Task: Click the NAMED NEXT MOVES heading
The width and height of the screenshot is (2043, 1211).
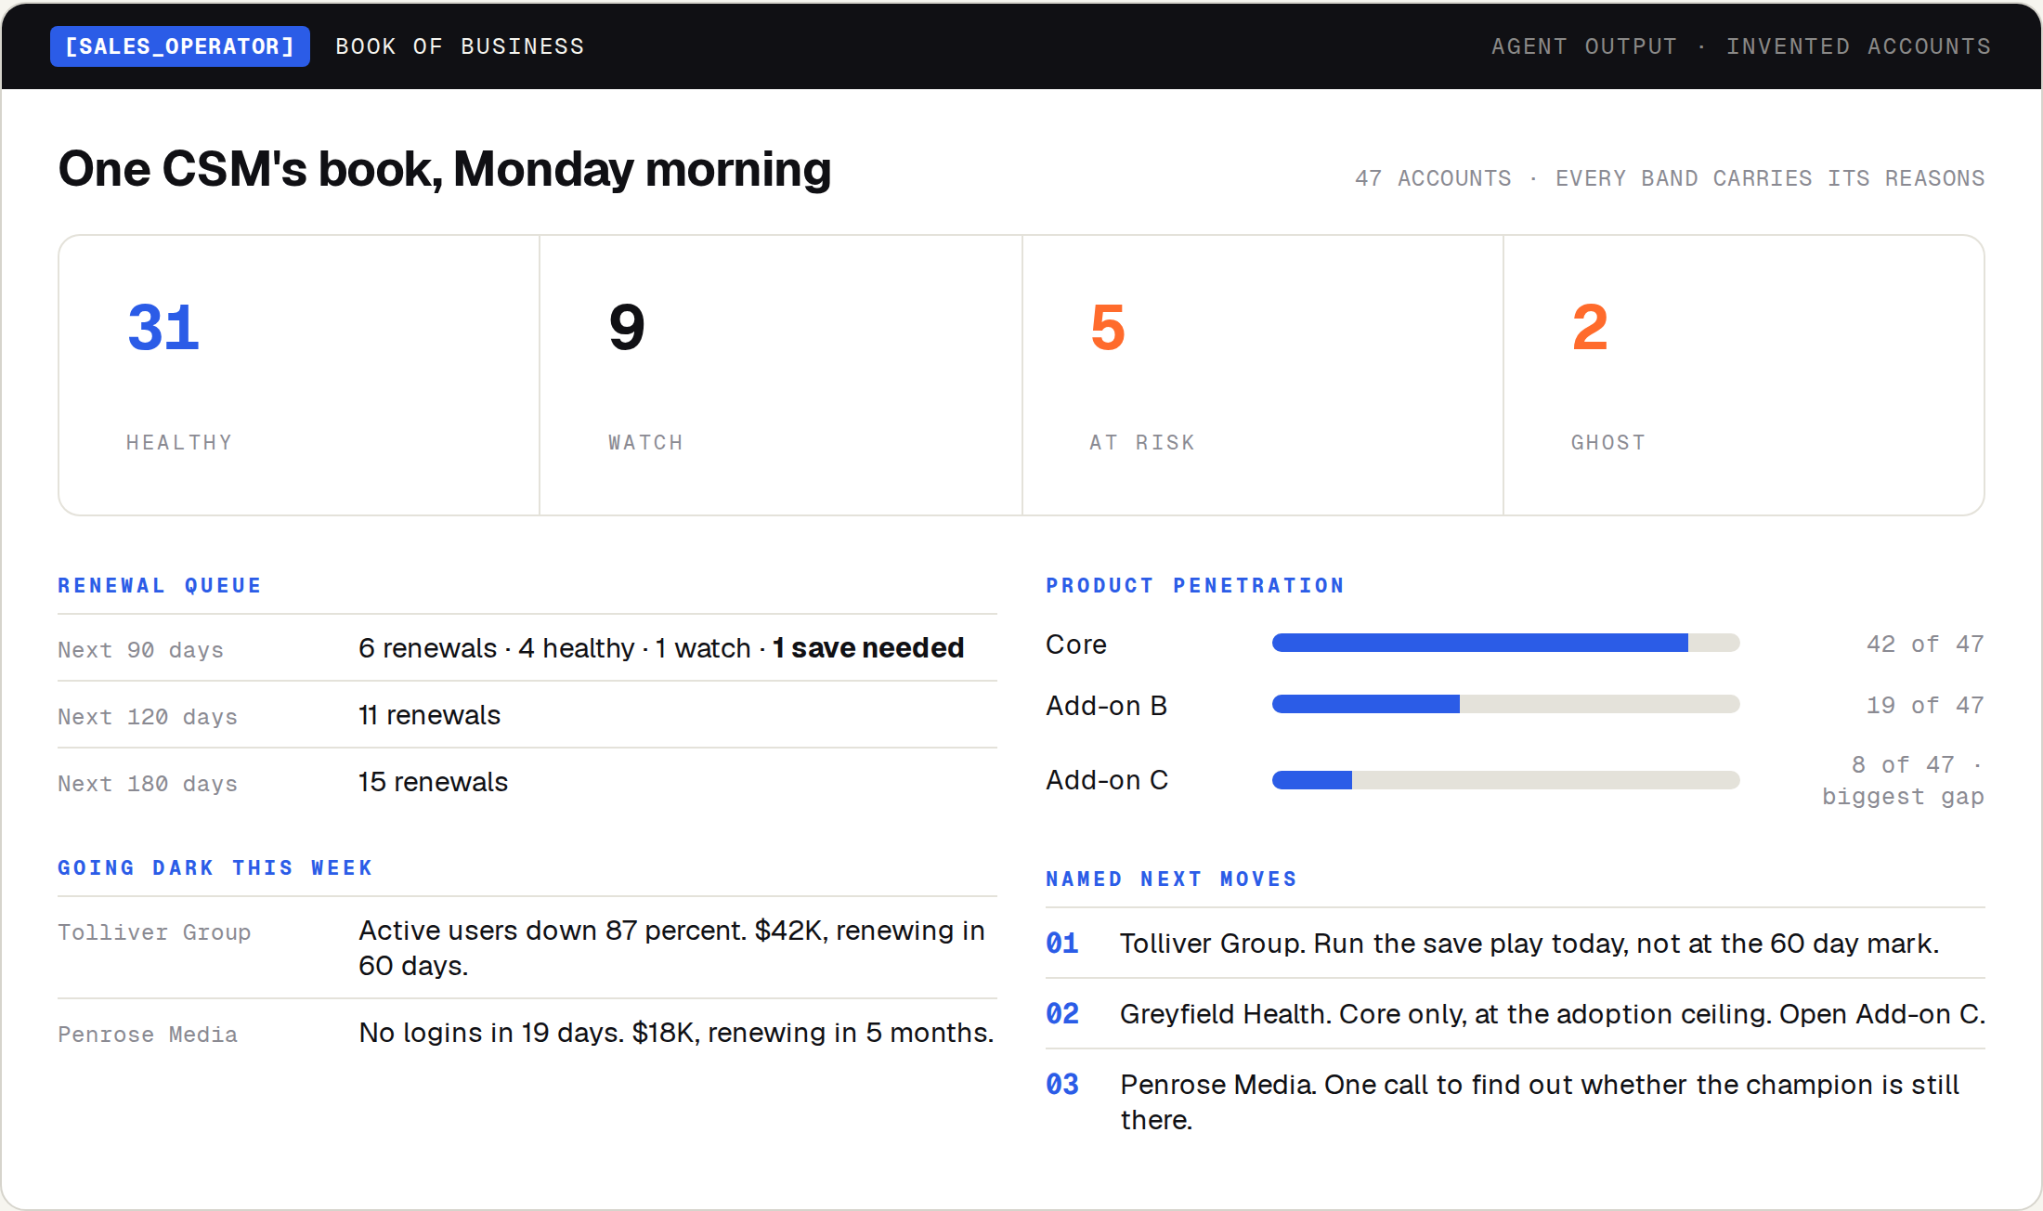Action: tap(1172, 879)
